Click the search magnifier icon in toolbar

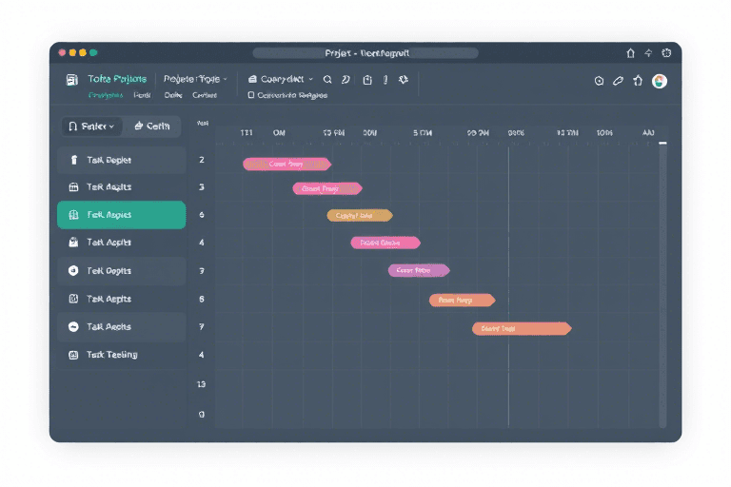327,80
